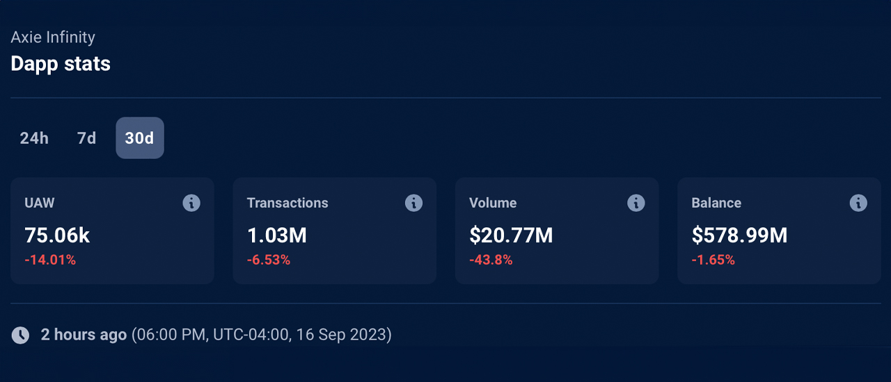Click the 16 Sep 2023 date text

point(340,335)
